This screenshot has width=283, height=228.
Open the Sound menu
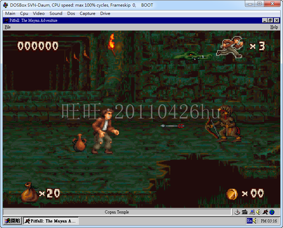[x=56, y=14]
